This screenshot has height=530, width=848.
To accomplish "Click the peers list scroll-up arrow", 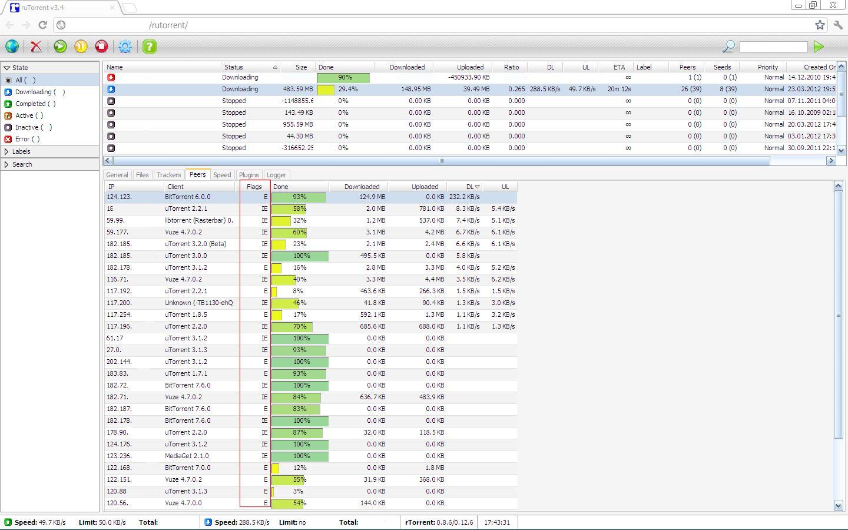I will tap(838, 186).
